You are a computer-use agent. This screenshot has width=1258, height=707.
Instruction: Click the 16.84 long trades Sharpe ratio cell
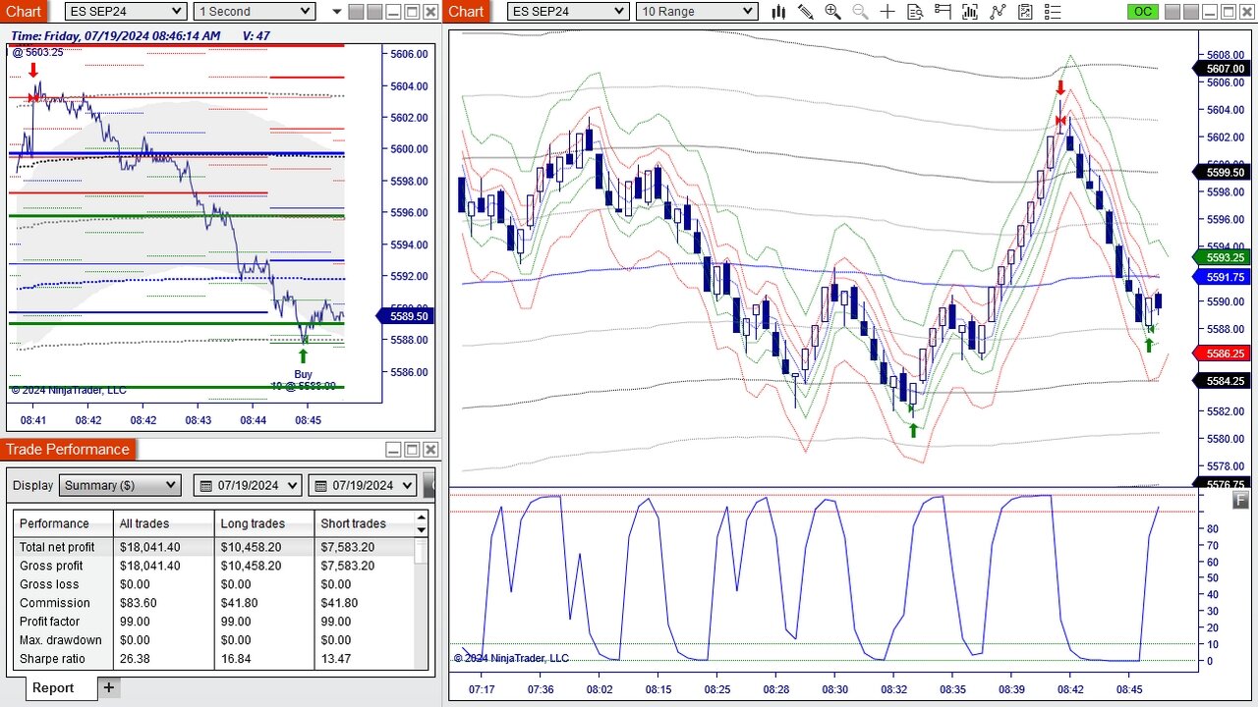tap(236, 659)
